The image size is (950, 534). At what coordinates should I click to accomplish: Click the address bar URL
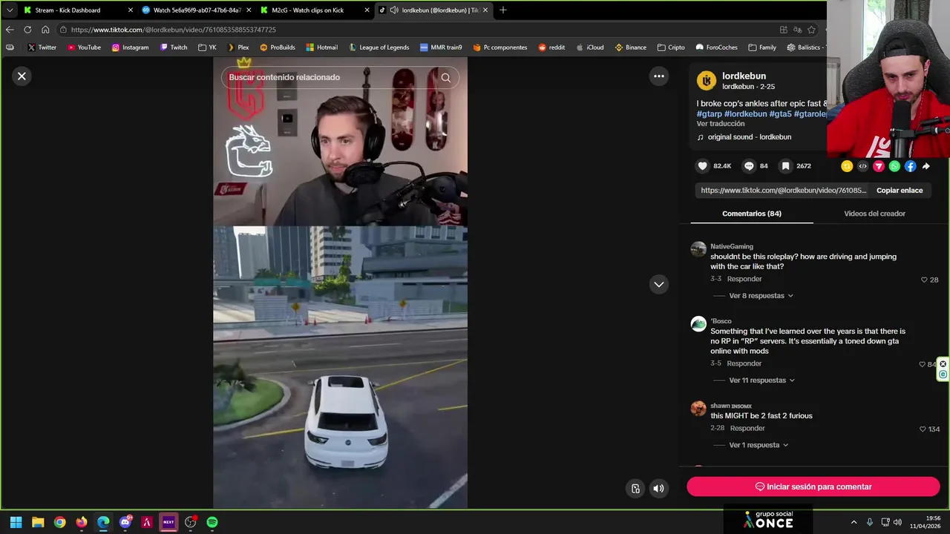[174, 30]
